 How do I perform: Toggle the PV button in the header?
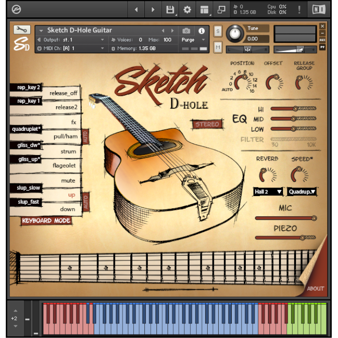(322, 47)
